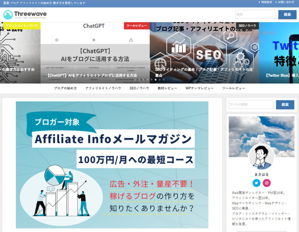
Task: Select the last carousel pagination dot
Action: [x=164, y=79]
